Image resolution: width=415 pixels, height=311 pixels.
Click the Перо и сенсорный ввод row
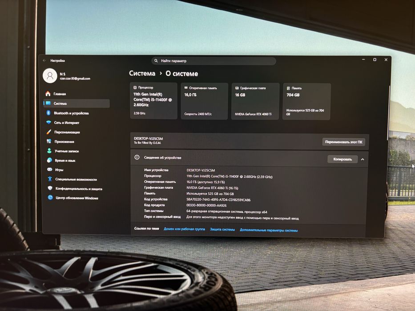(221, 218)
